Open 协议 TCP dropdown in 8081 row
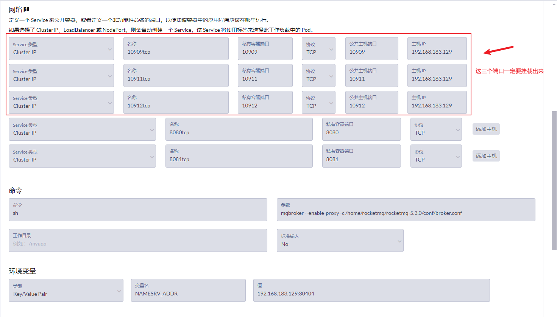The image size is (557, 317). coord(436,156)
